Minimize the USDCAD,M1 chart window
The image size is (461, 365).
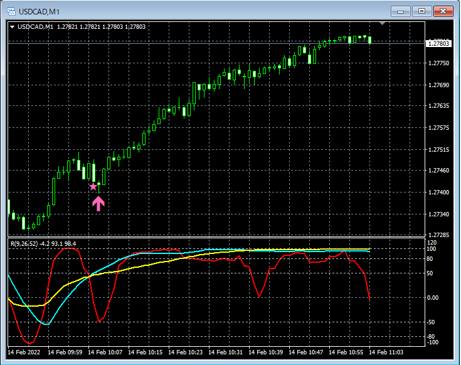(400, 11)
